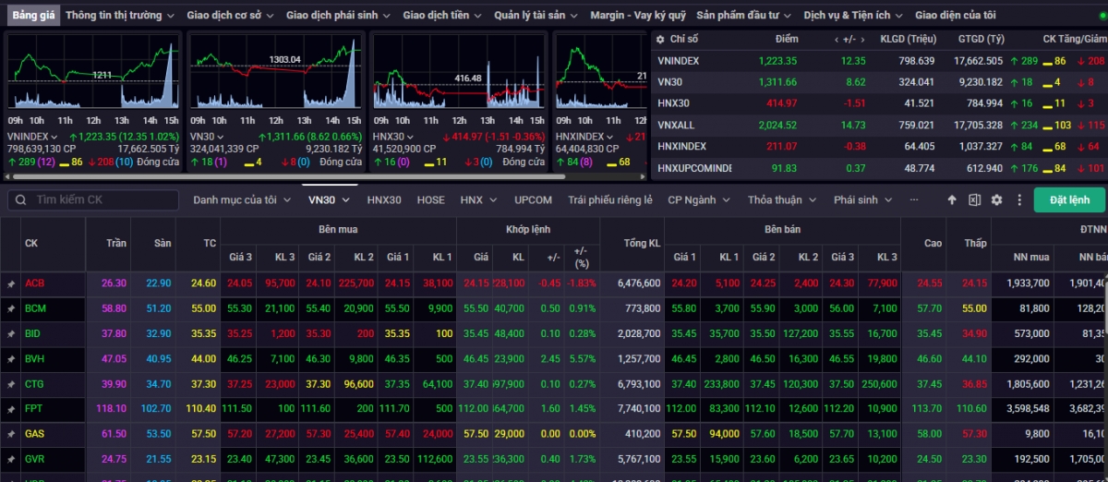The width and height of the screenshot is (1108, 482).
Task: Open Giao dịch tiền menu
Action: click(x=442, y=15)
